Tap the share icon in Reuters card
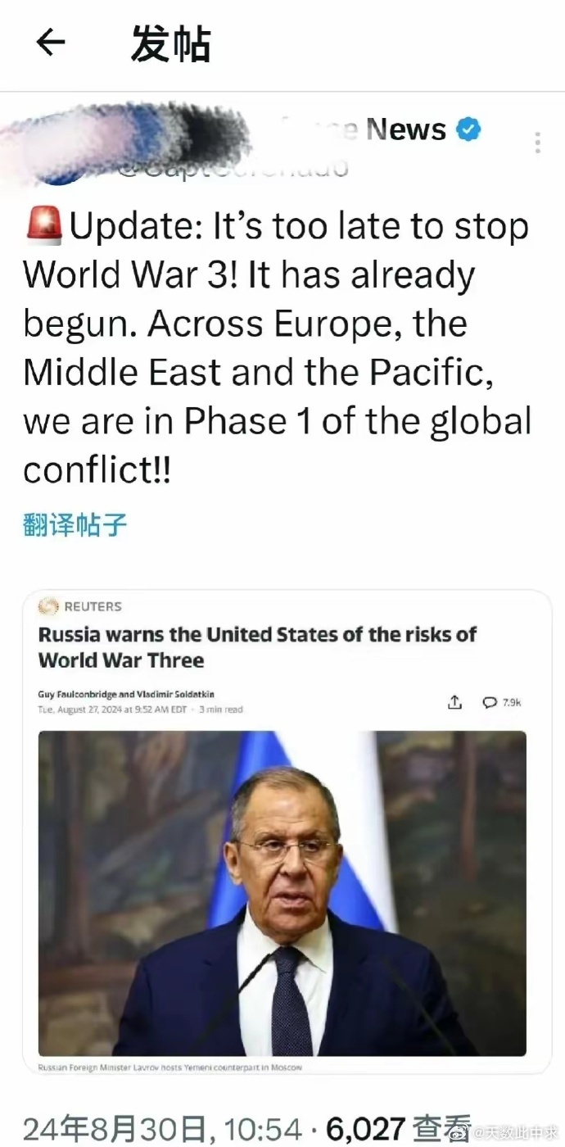The image size is (565, 1147). pos(455,702)
